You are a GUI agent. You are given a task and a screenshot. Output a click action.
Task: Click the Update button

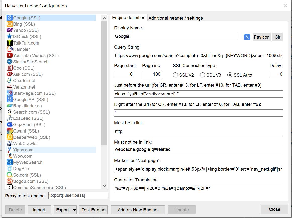click(182, 210)
